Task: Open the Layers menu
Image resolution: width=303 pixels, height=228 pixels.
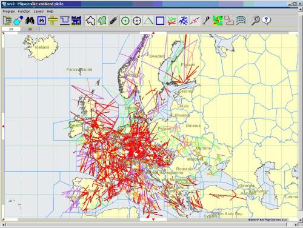Action: [x=39, y=12]
